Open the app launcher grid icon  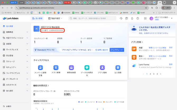145,18
